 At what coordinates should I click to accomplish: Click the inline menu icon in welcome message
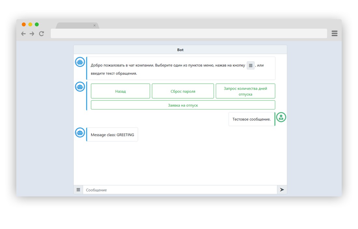(251, 65)
